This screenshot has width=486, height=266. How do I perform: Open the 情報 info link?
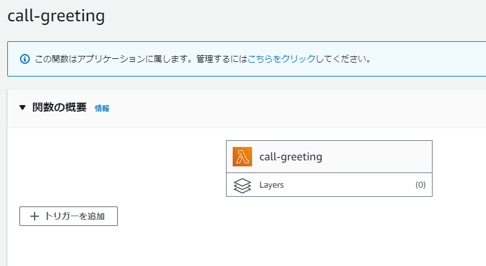102,108
